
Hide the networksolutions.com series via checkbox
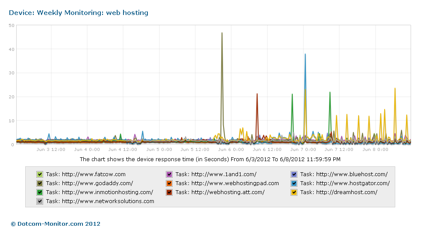(x=40, y=201)
